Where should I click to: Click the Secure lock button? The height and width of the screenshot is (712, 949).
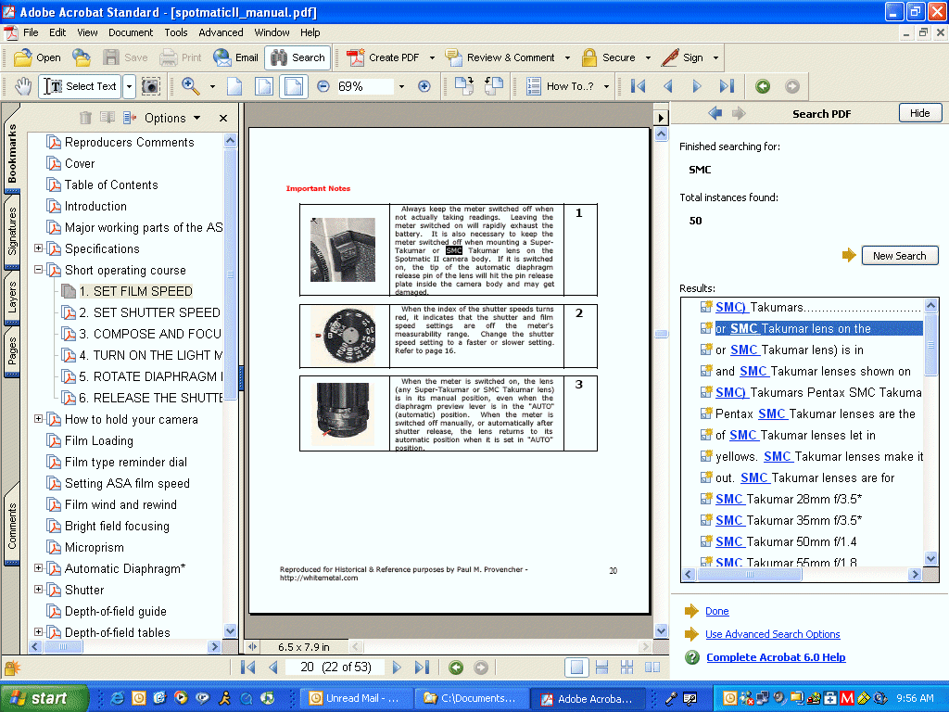point(608,57)
